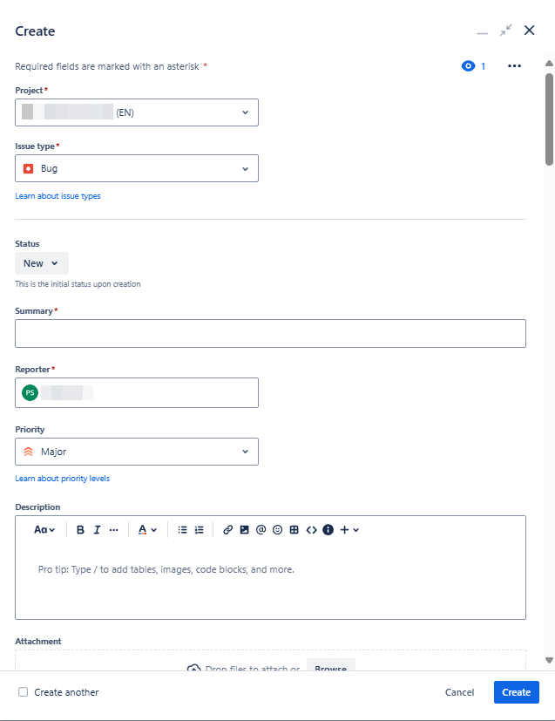
Task: Toggle the watch issue eye icon
Action: pos(468,66)
